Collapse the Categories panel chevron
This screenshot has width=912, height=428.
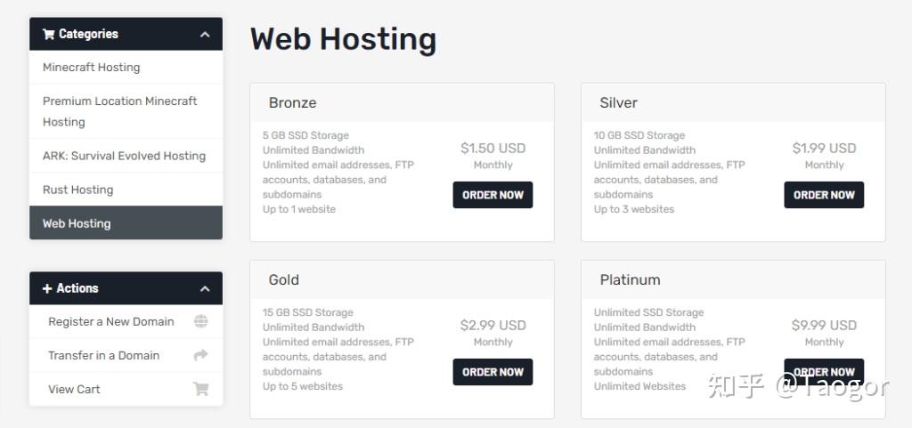tap(205, 34)
